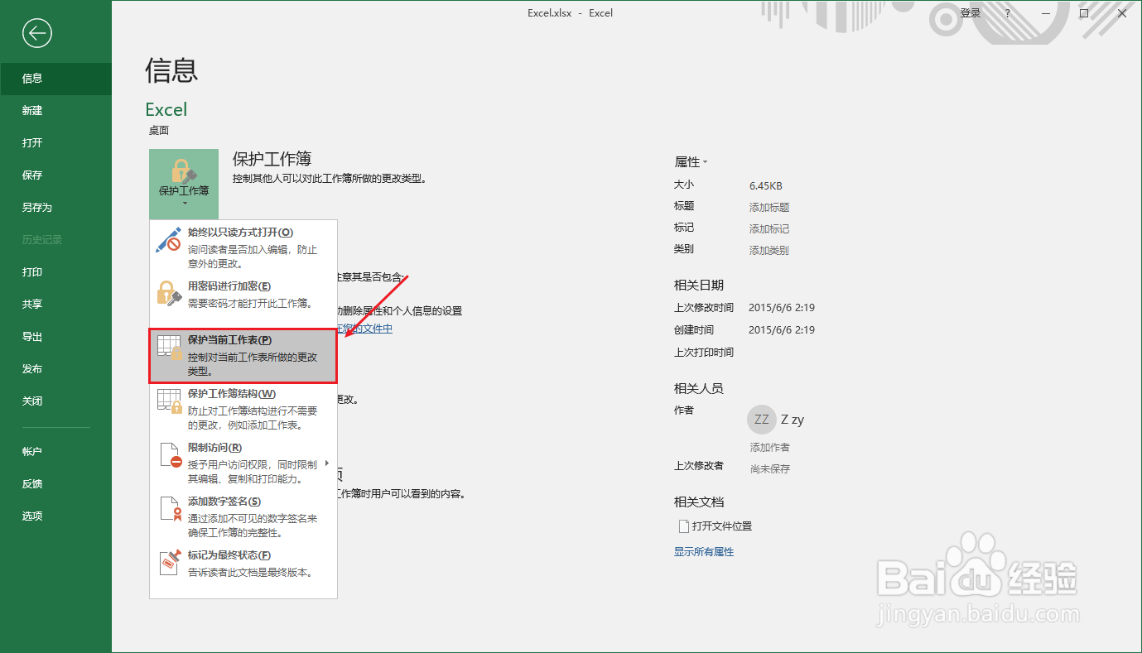Click the 添加标题 field
The image size is (1142, 653).
(x=769, y=207)
